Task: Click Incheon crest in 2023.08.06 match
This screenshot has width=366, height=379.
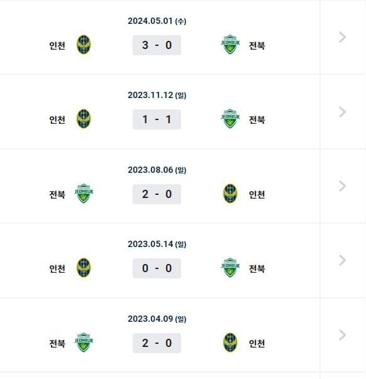Action: point(230,194)
